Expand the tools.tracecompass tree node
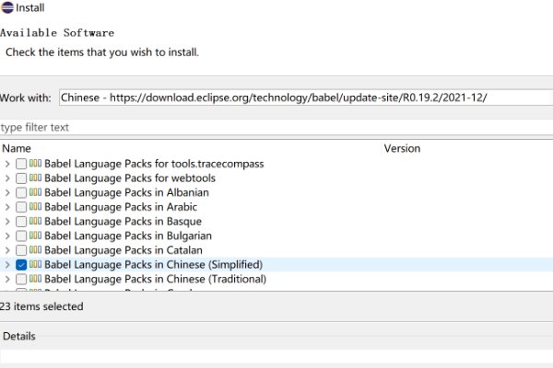 click(x=7, y=164)
